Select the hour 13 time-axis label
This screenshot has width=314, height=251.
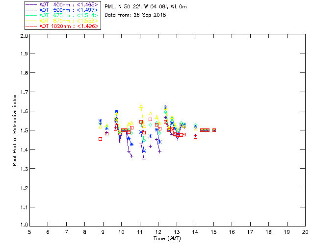click(x=177, y=232)
